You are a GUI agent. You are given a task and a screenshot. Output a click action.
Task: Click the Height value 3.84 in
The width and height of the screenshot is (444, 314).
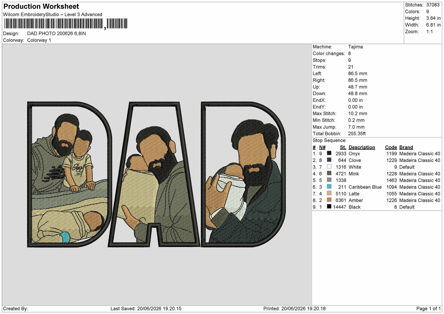[x=433, y=18]
